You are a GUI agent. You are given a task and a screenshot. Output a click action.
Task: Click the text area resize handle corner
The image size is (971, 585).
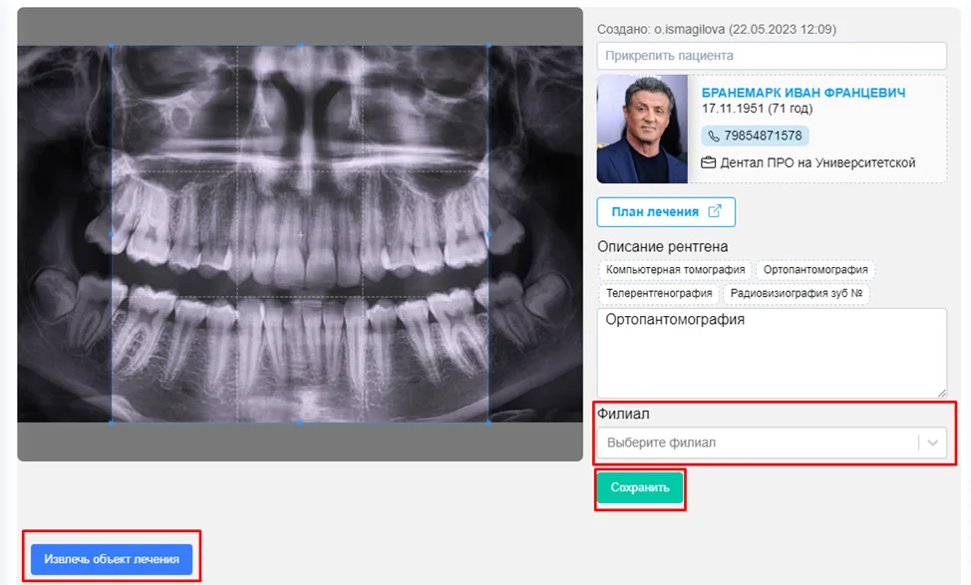tap(941, 393)
